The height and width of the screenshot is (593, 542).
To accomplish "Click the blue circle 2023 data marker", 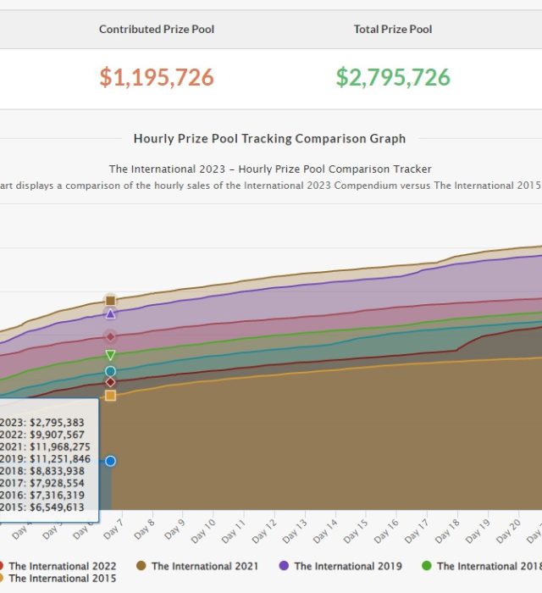I will [110, 461].
